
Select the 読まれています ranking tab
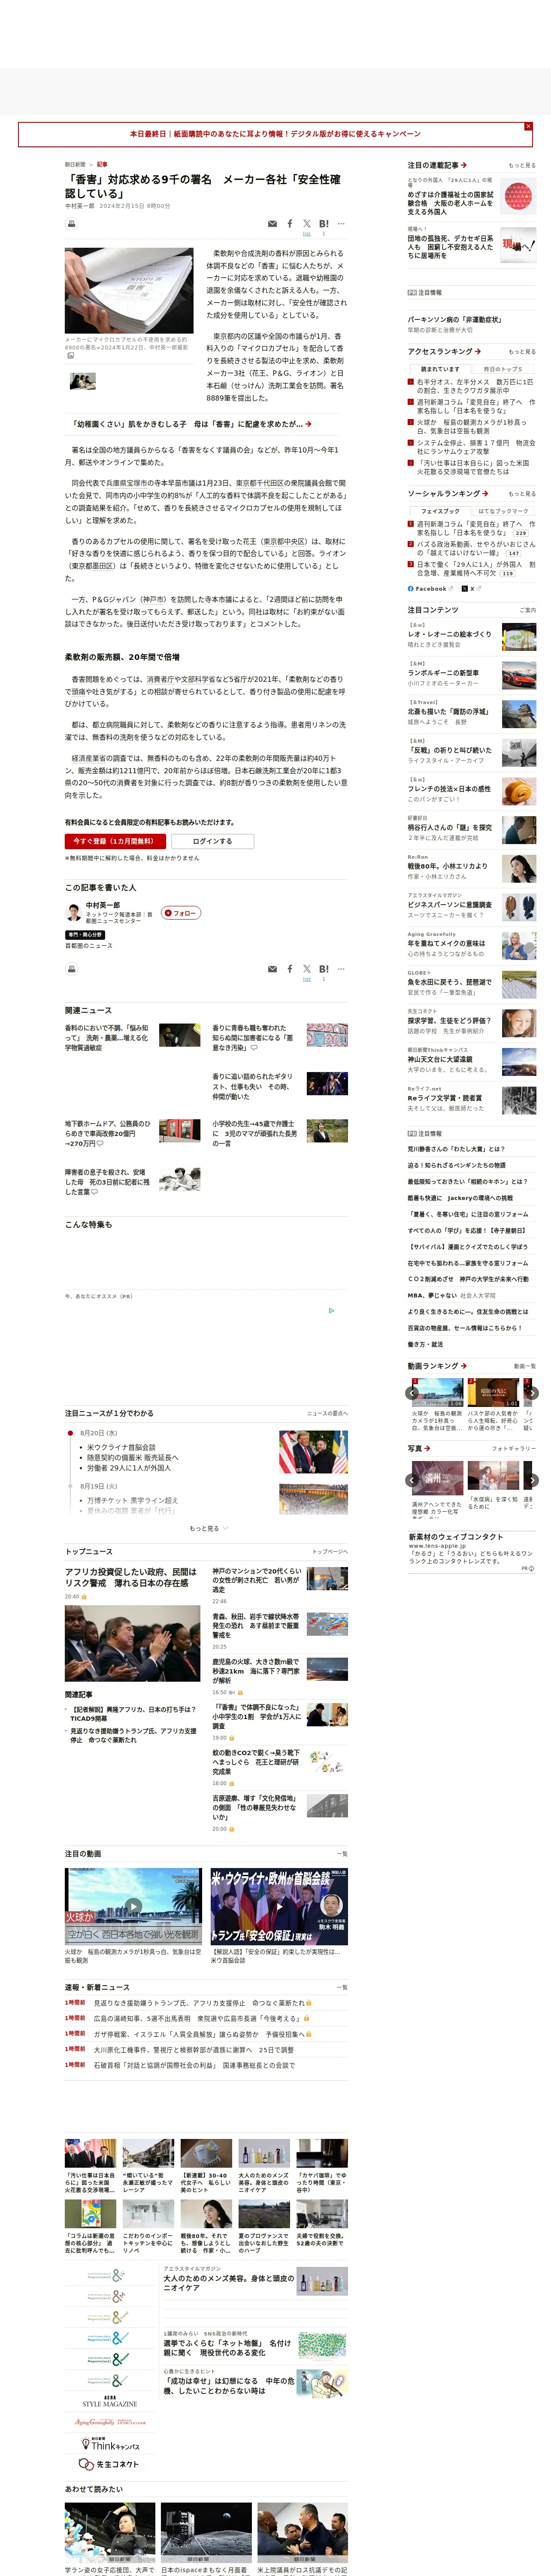pos(440,369)
